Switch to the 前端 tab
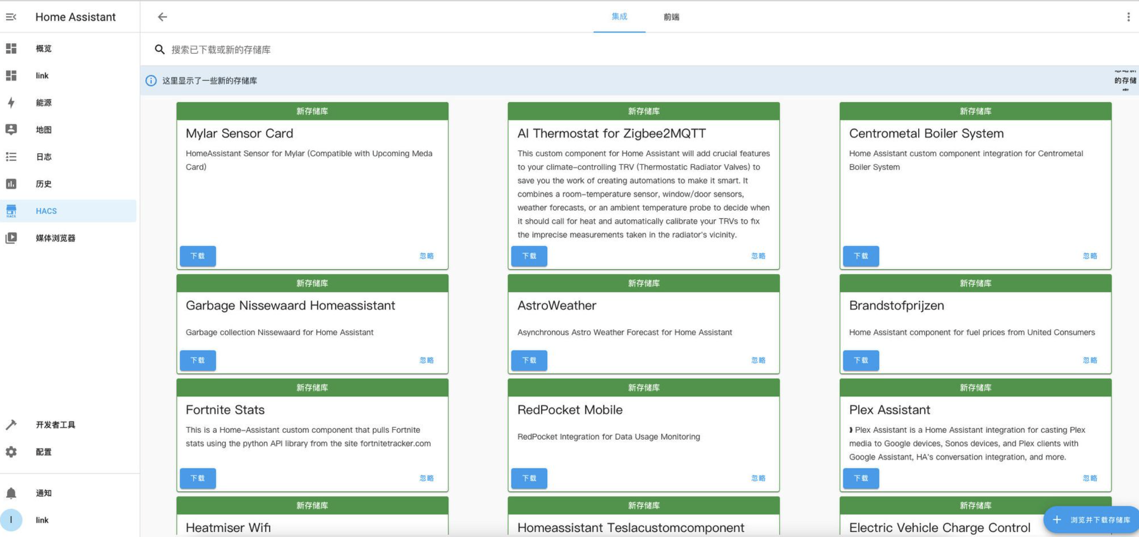This screenshot has height=537, width=1139. (x=671, y=17)
